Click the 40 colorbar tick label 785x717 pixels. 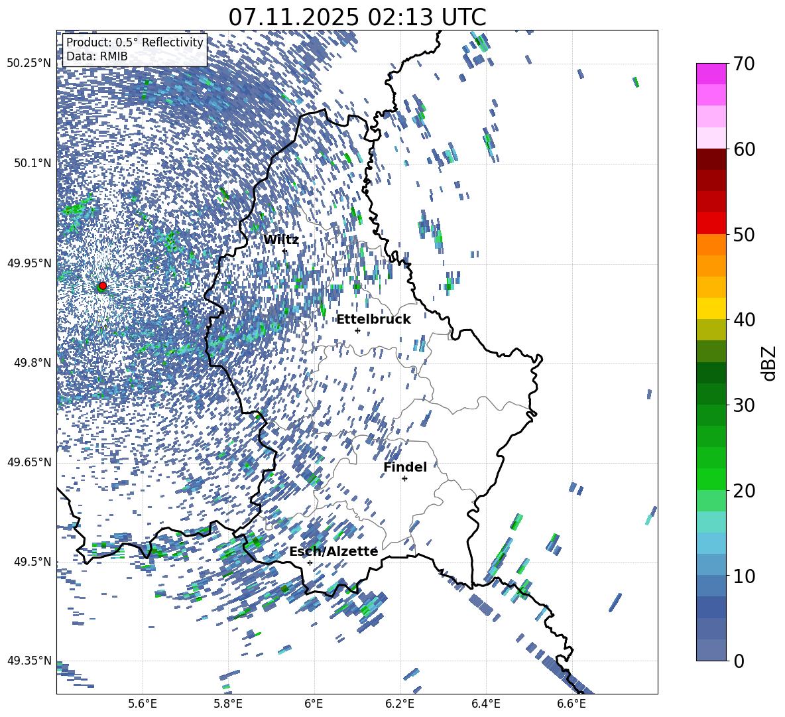tap(744, 320)
